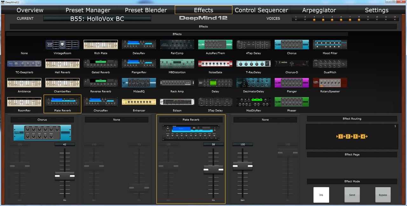Switch to the Settings tab
This screenshot has height=206, width=407.
pos(376,10)
